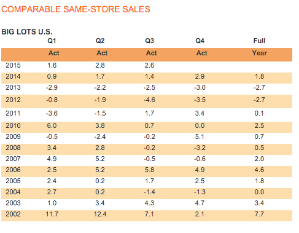The image size is (299, 233).
Task: Click the Full Year column header
Action: point(259,47)
